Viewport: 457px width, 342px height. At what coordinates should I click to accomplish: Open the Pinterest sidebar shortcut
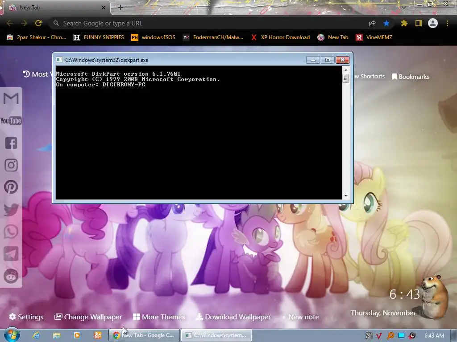click(x=11, y=187)
